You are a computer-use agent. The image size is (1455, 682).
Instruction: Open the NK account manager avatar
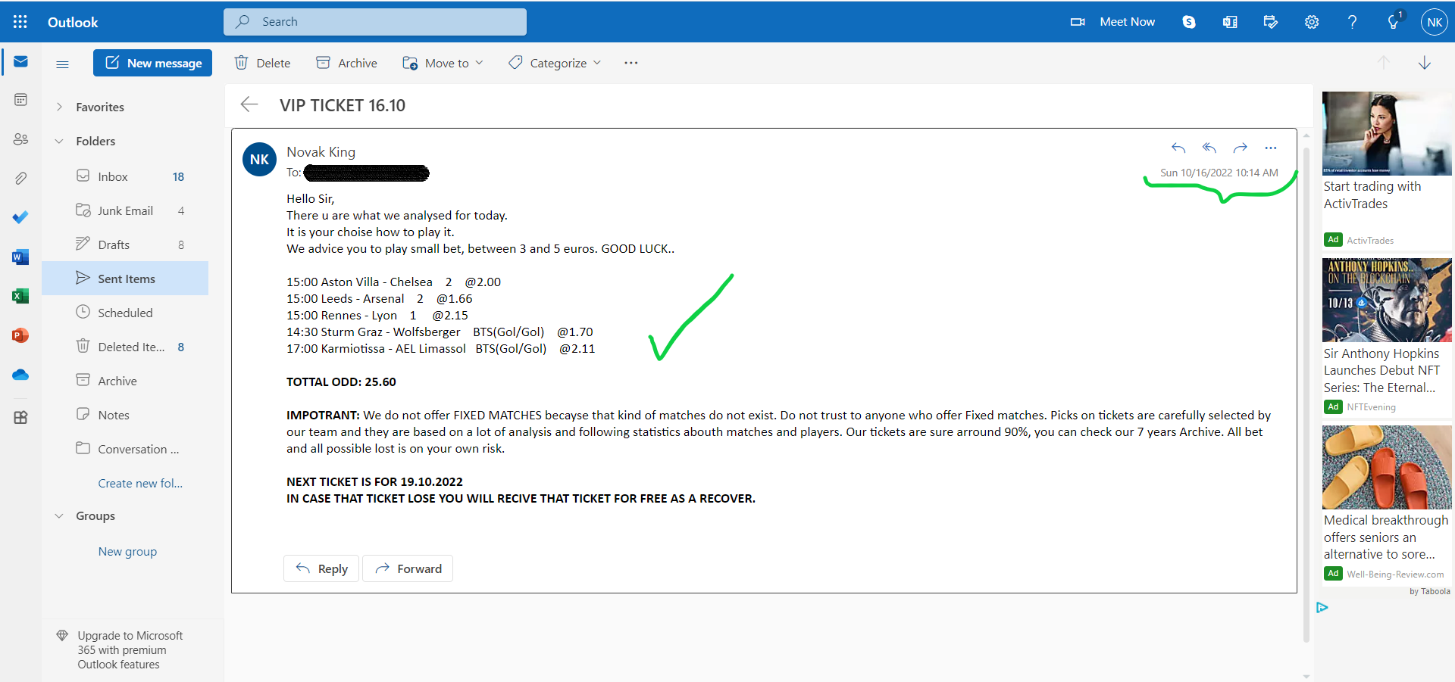click(x=1435, y=22)
